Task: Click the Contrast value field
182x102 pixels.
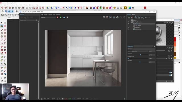Action: pos(152,62)
